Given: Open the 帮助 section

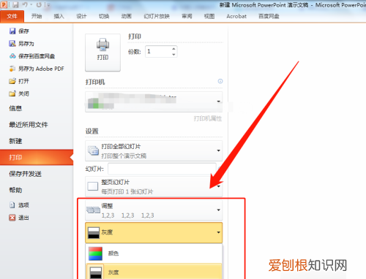Looking at the screenshot, I should 15,190.
